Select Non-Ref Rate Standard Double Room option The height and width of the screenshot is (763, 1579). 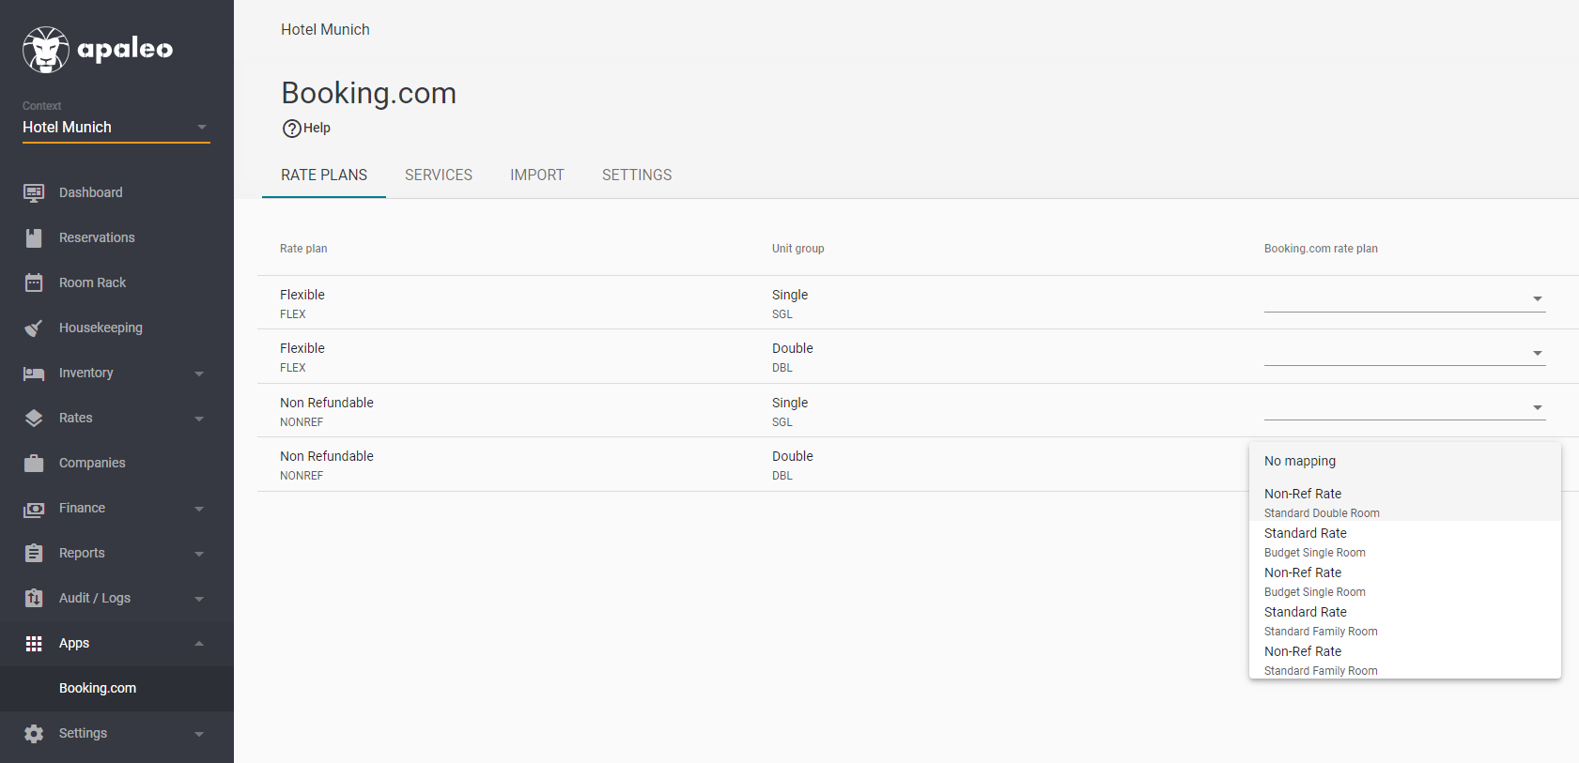point(1405,502)
